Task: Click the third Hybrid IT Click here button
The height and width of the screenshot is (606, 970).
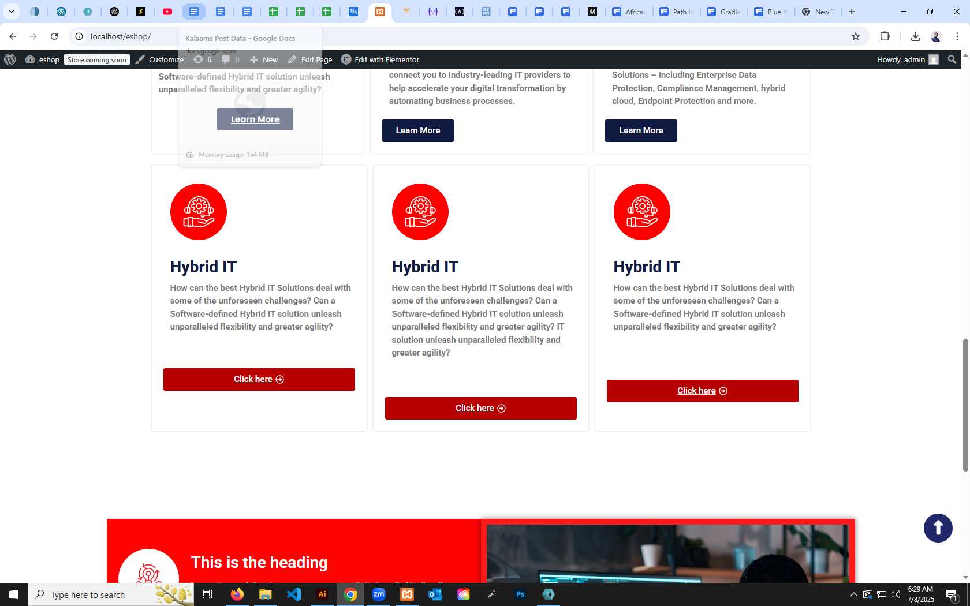Action: [x=703, y=391]
